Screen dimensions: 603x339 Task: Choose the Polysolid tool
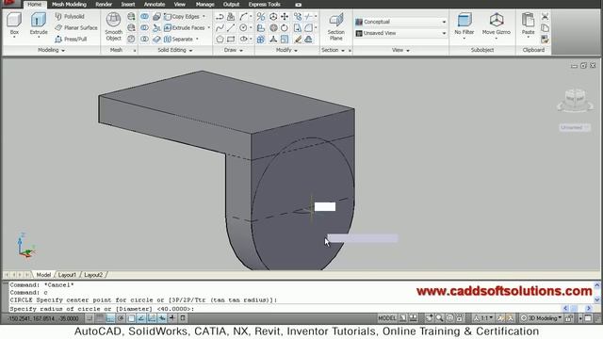[x=70, y=17]
